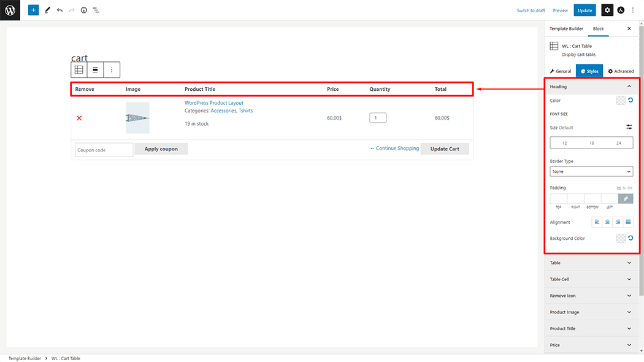This screenshot has width=644, height=362.
Task: Switch to the Template Builder tab
Action: click(x=566, y=29)
